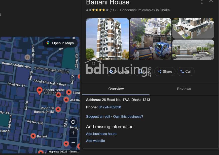Zoom in the map with plus button
The width and height of the screenshot is (219, 155).
pyautogui.click(x=73, y=133)
